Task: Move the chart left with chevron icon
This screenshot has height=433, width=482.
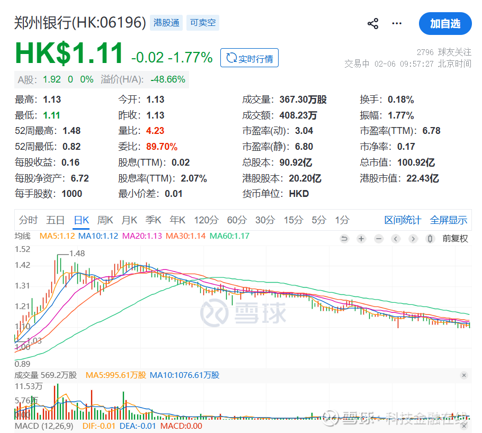Action: 396,239
